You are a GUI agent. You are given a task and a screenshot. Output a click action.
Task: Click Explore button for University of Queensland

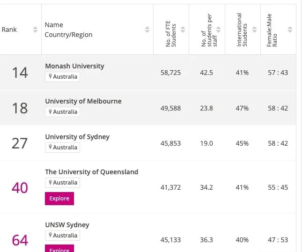(x=59, y=199)
